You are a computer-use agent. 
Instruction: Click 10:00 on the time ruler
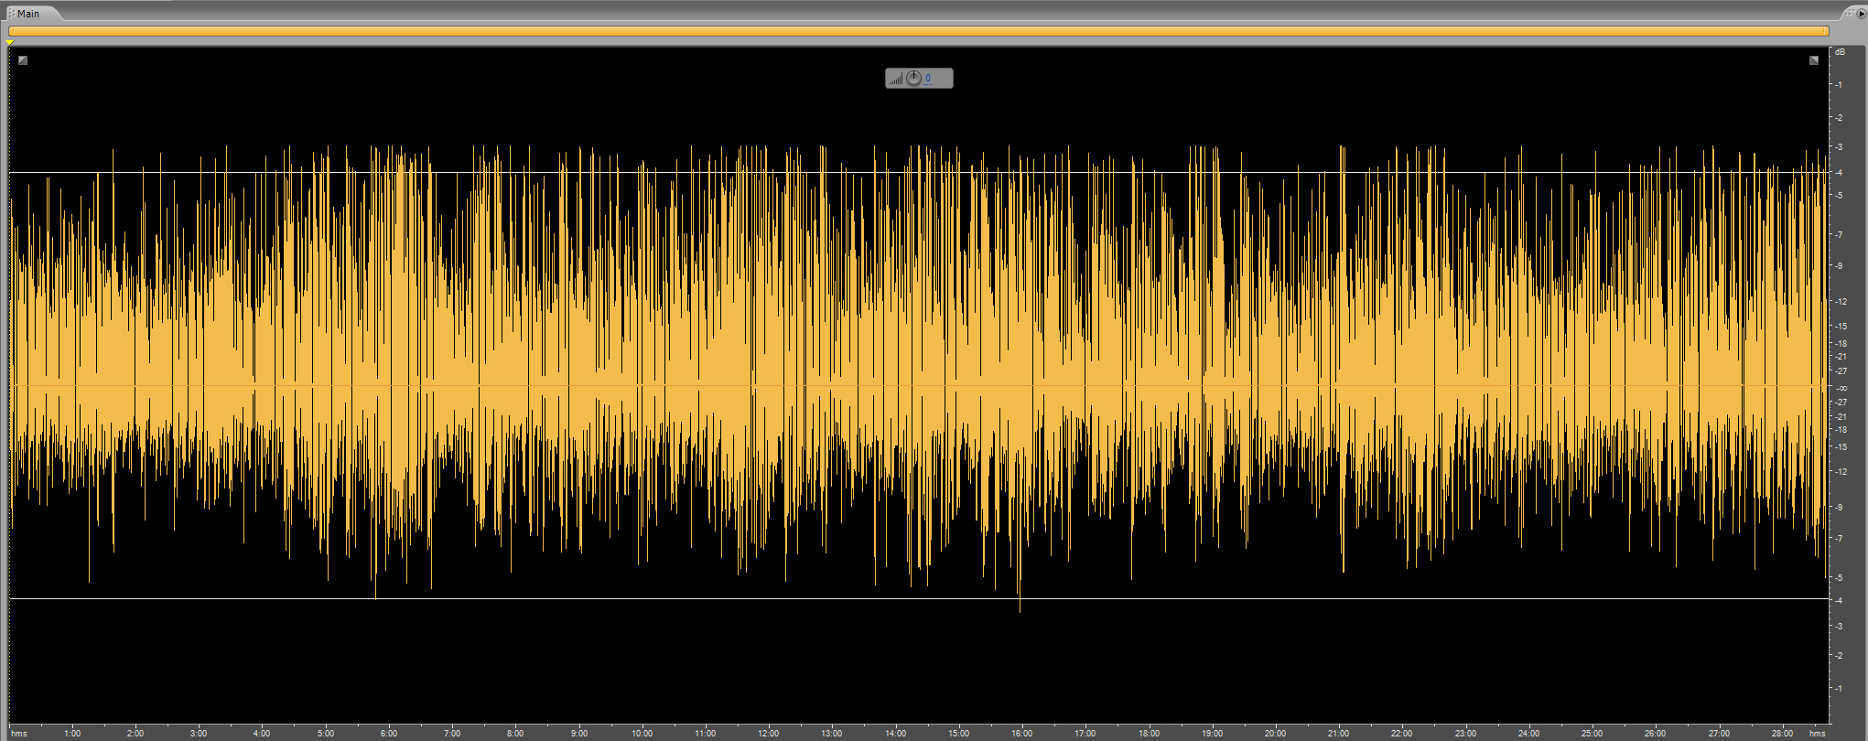(x=642, y=733)
